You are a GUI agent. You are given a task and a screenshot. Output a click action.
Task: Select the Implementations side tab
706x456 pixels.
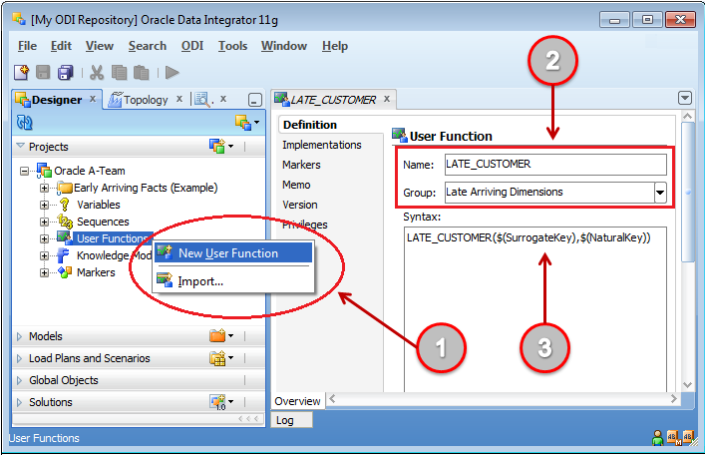[x=322, y=145]
